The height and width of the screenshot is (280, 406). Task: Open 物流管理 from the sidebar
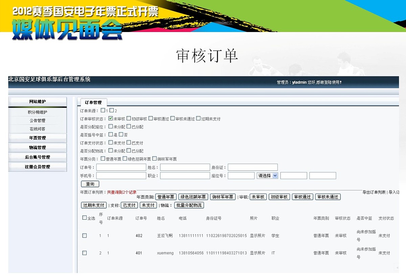(37, 147)
